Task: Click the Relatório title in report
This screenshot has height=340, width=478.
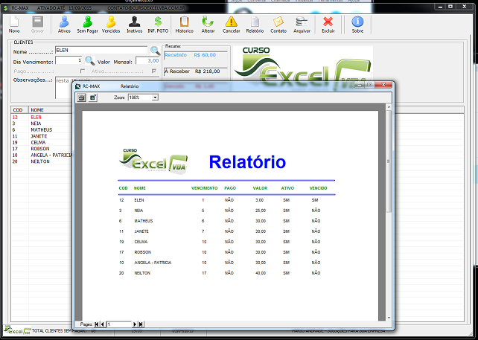Action: [247, 161]
